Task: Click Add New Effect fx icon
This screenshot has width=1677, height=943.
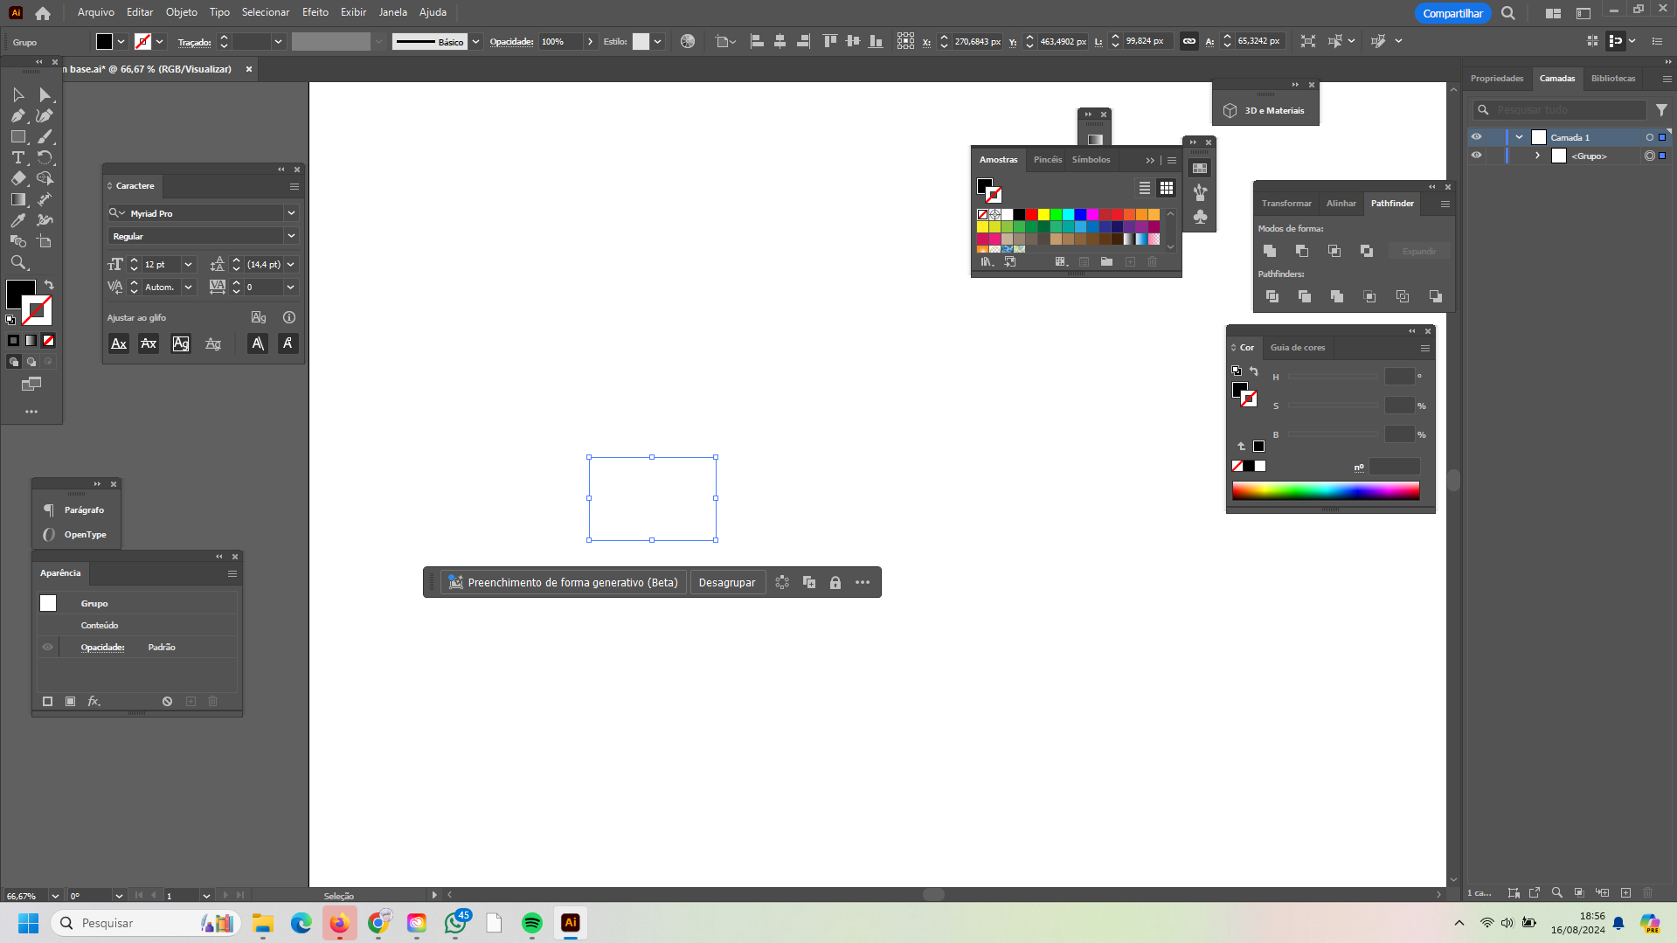Action: tap(94, 701)
